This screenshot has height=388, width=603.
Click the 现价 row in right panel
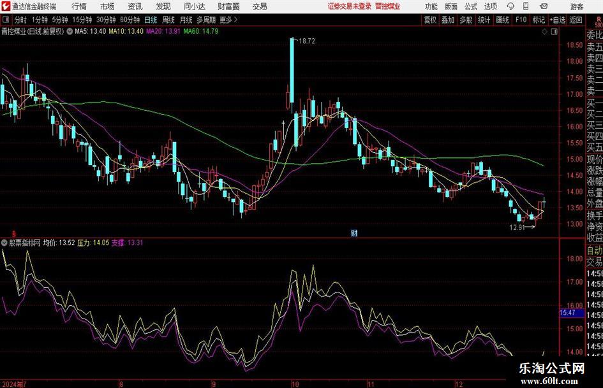595,159
